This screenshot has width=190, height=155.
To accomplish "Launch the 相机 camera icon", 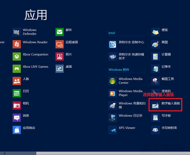I will pos(17,106).
